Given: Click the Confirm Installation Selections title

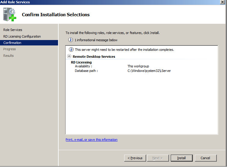Looking at the screenshot, I should [x=56, y=15].
